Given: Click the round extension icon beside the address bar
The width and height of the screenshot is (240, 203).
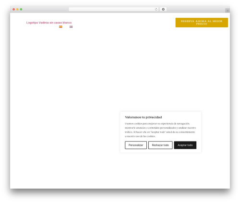Looking at the screenshot, I should (163, 9).
